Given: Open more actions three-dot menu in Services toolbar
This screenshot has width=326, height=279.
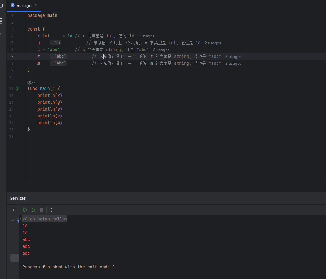Looking at the screenshot, I should pyautogui.click(x=52, y=210).
